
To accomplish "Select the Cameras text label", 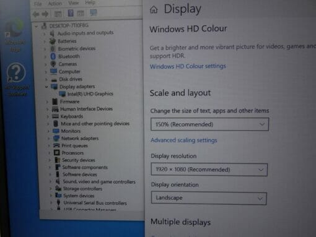I will (x=68, y=64).
